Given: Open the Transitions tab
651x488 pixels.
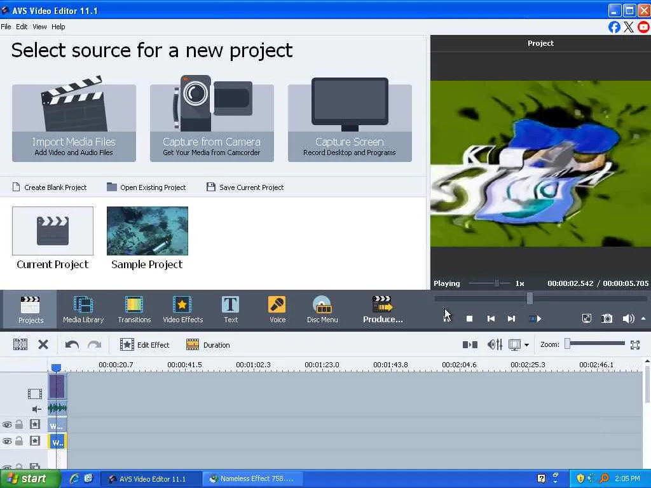Looking at the screenshot, I should 134,309.
